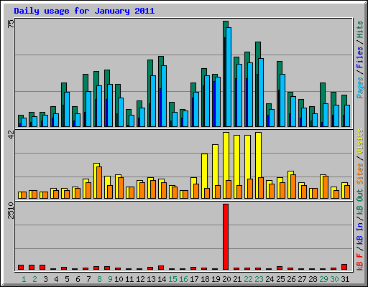Click day label '3' on the x-axis
368x287 pixels.
pos(45,279)
